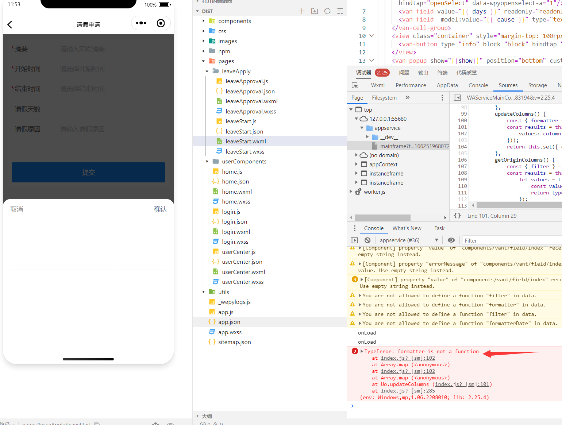Fold the code block at line 10

(x=372, y=36)
